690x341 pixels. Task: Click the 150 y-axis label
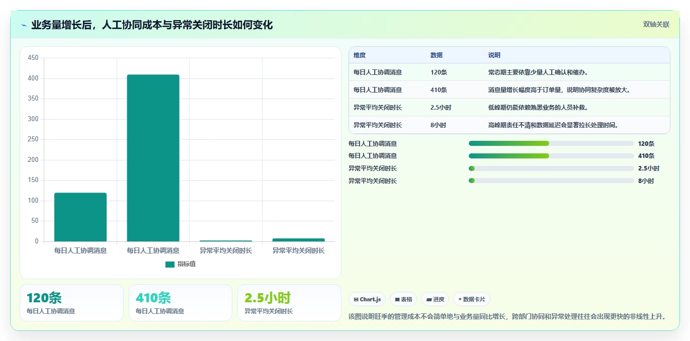click(x=33, y=180)
